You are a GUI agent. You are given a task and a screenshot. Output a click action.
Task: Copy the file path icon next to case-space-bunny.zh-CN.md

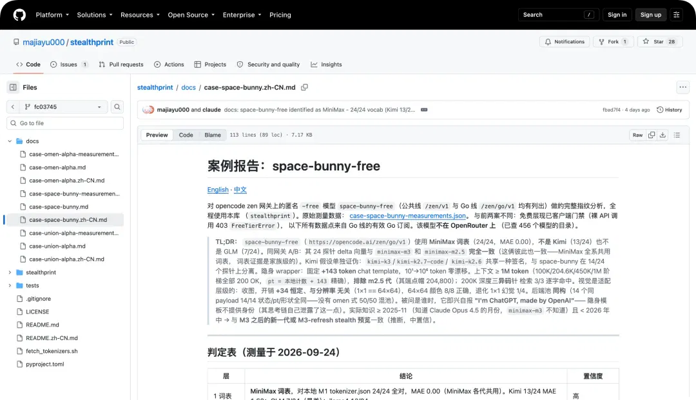(304, 87)
